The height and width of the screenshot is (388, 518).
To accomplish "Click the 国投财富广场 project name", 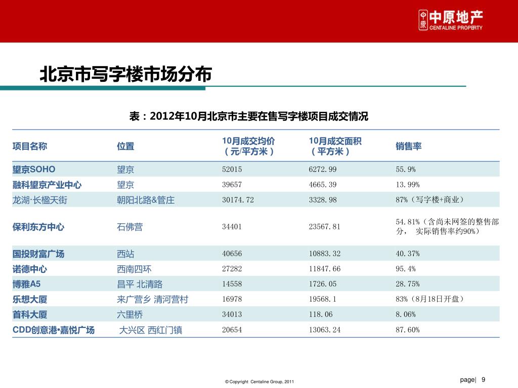I will click(38, 254).
